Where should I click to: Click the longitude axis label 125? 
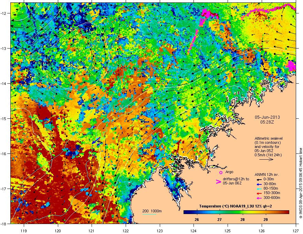pos(228,231)
